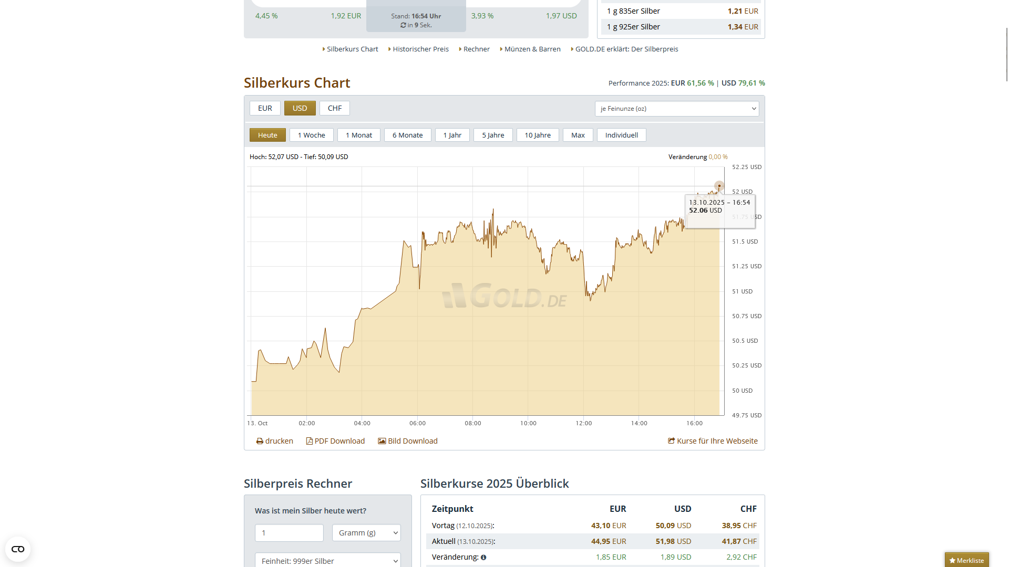Open the round glasses widget icon
The height and width of the screenshot is (567, 1009).
point(18,549)
